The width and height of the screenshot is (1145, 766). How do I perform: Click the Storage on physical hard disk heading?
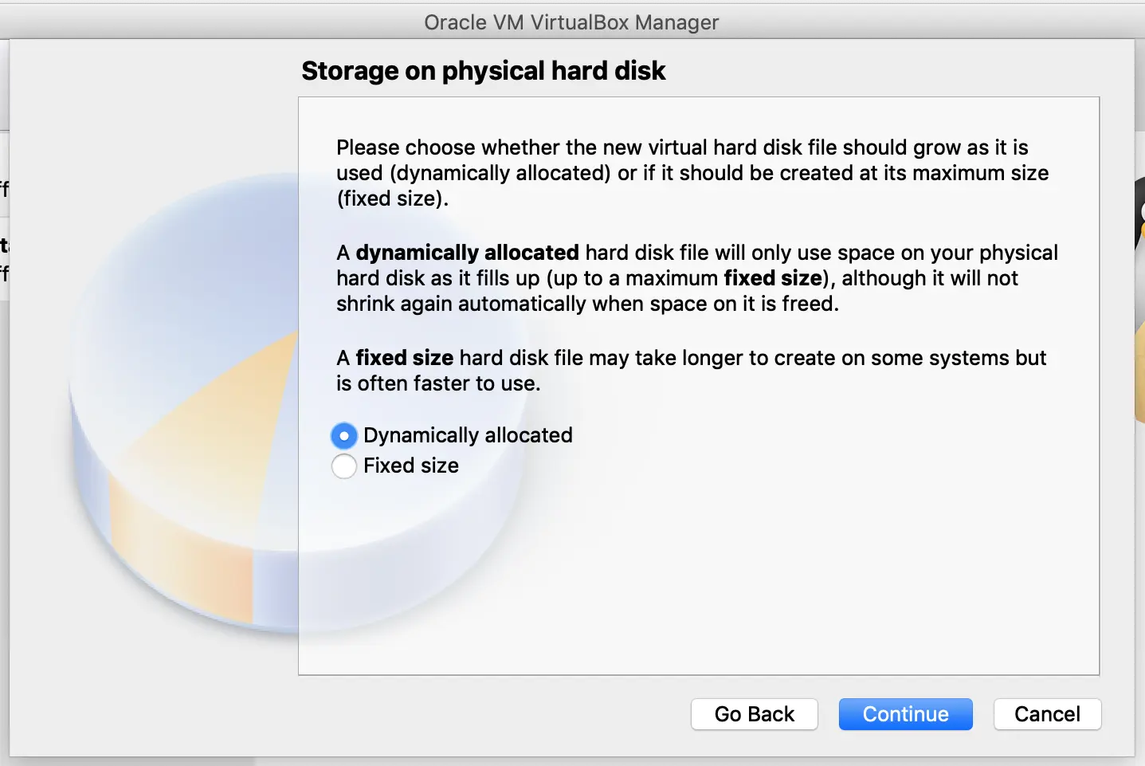483,71
